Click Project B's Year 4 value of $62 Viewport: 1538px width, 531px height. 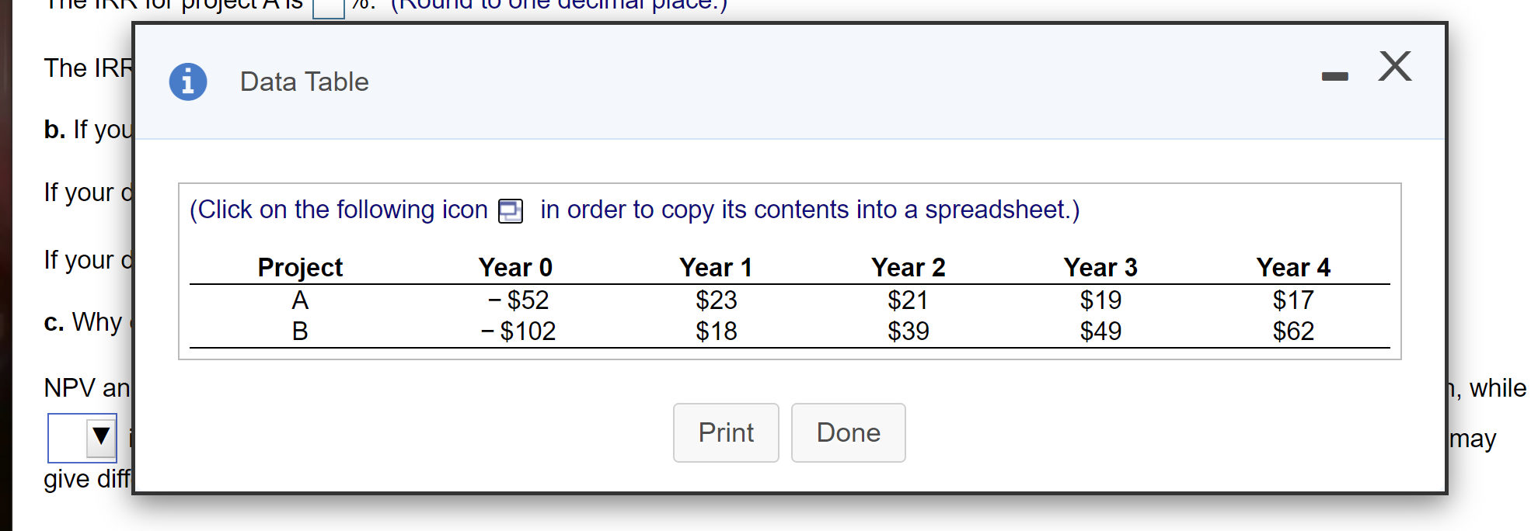[x=1292, y=330]
